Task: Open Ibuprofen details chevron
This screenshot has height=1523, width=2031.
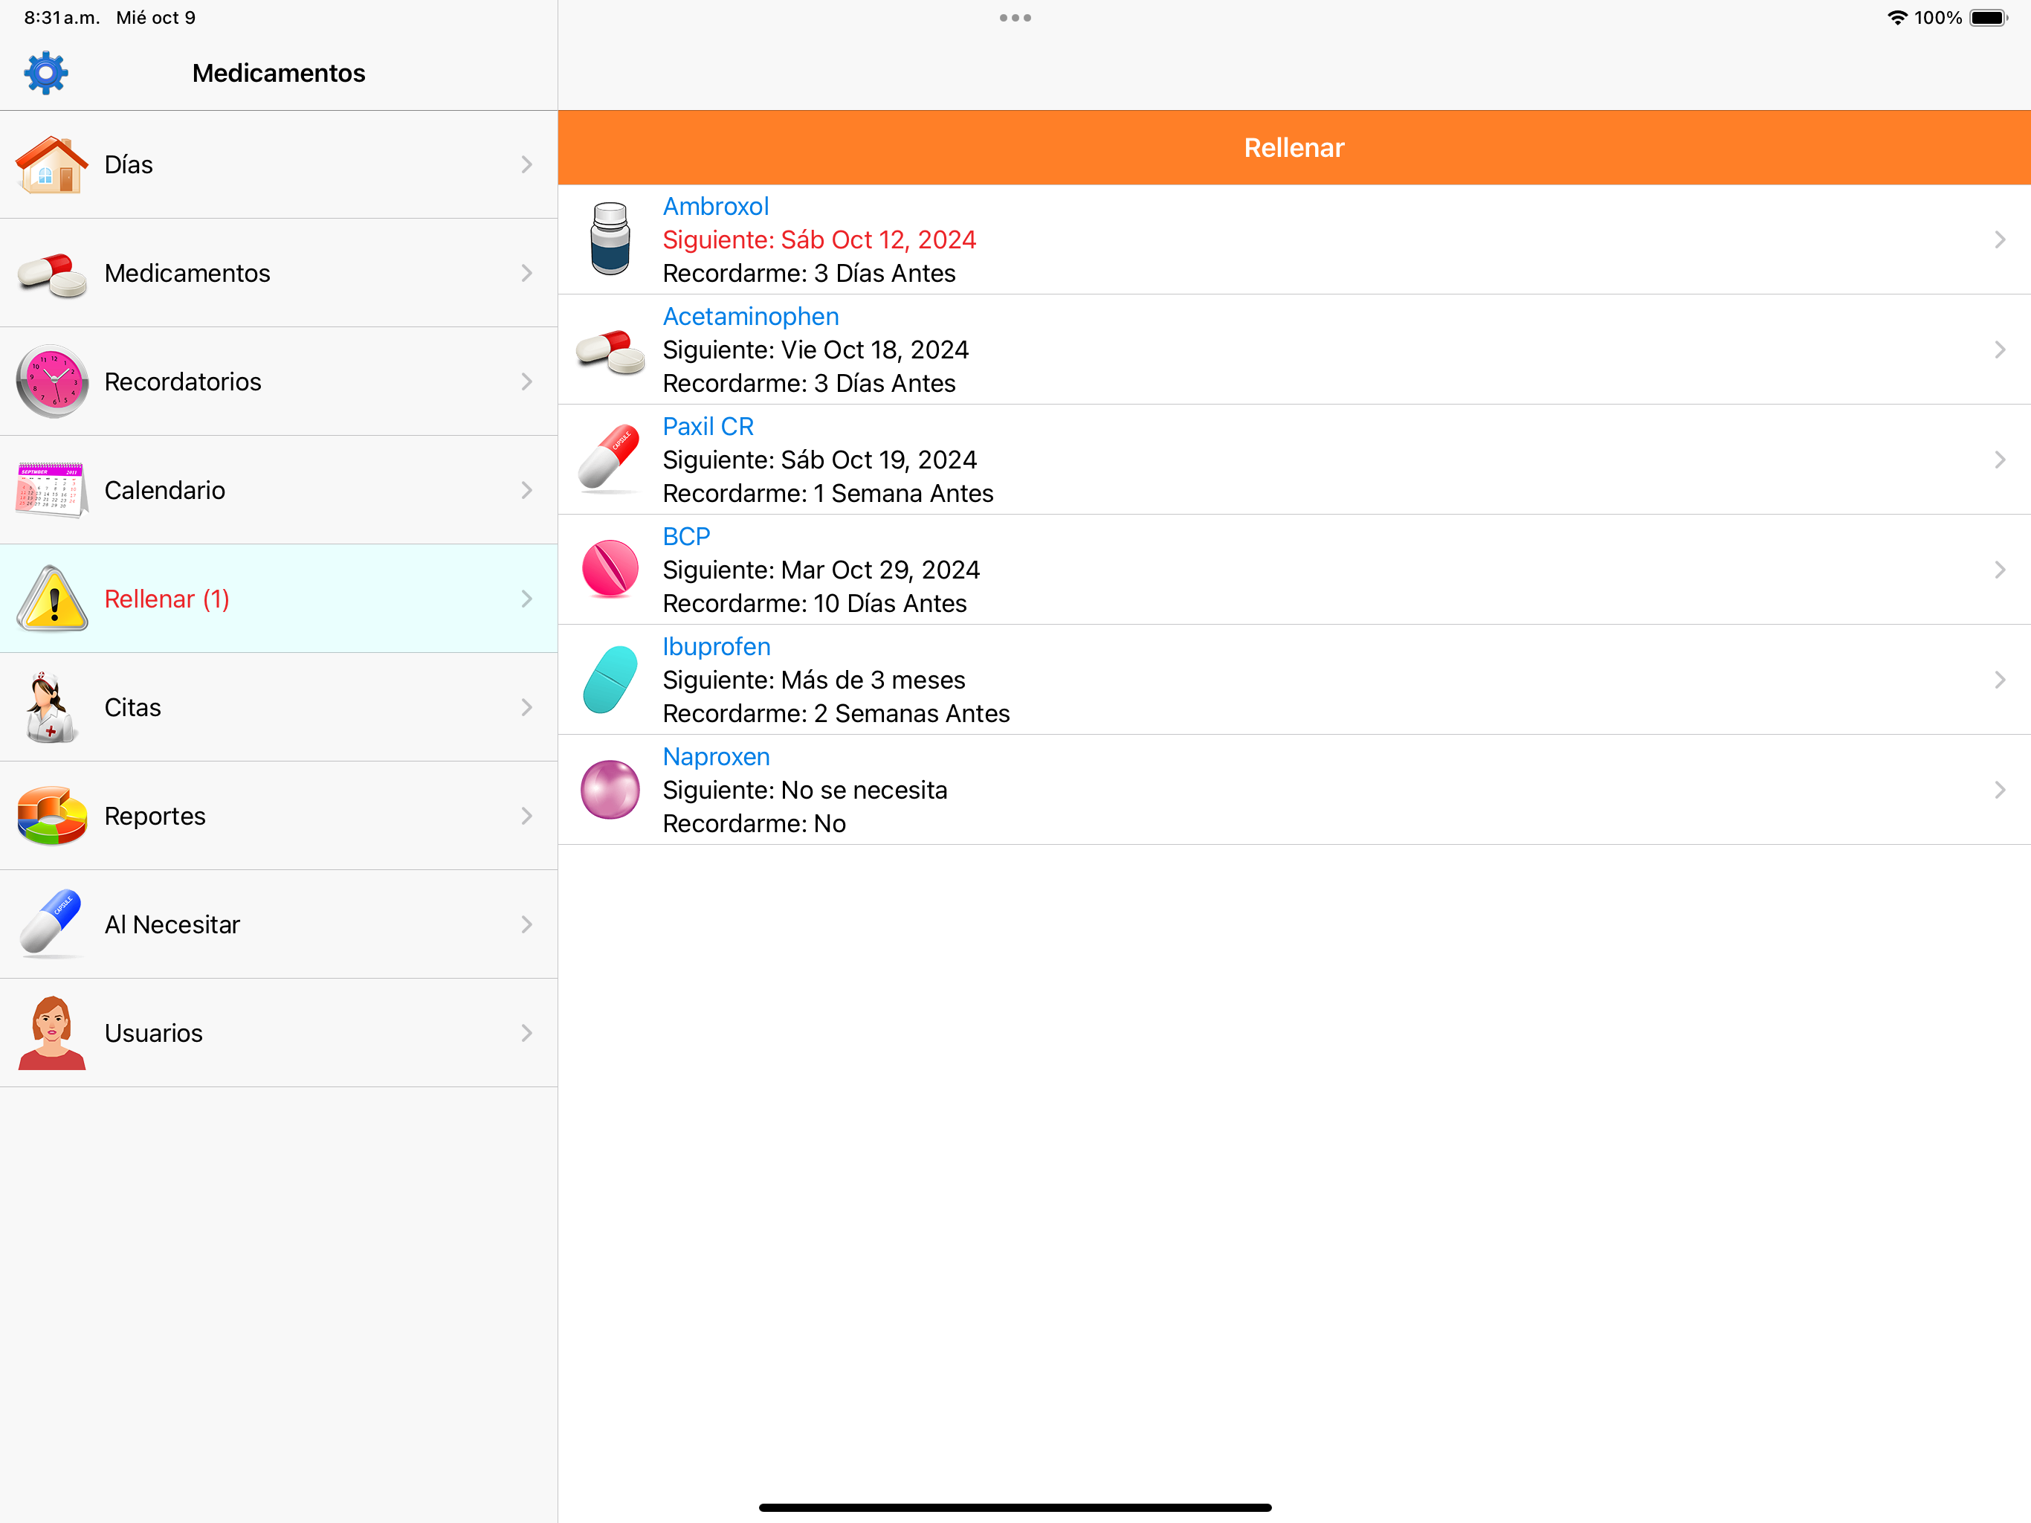Action: 2000,680
